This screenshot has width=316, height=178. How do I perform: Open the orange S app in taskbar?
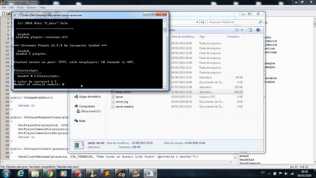point(107,174)
